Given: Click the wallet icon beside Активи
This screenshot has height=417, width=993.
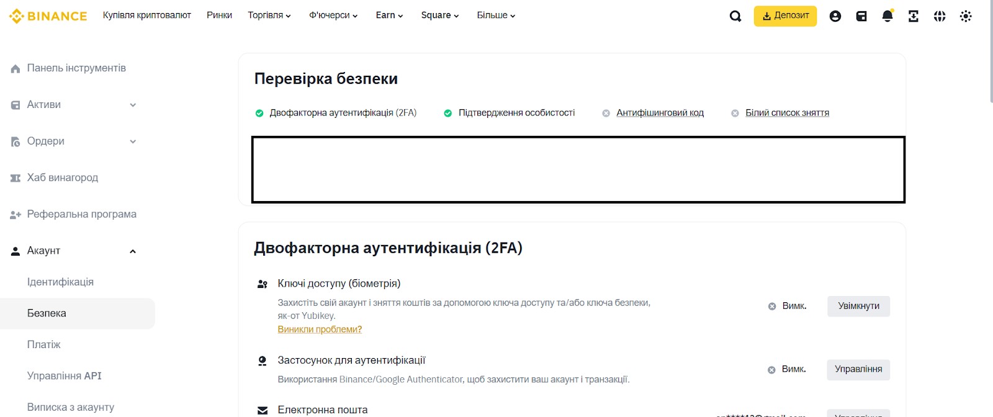Looking at the screenshot, I should (16, 105).
